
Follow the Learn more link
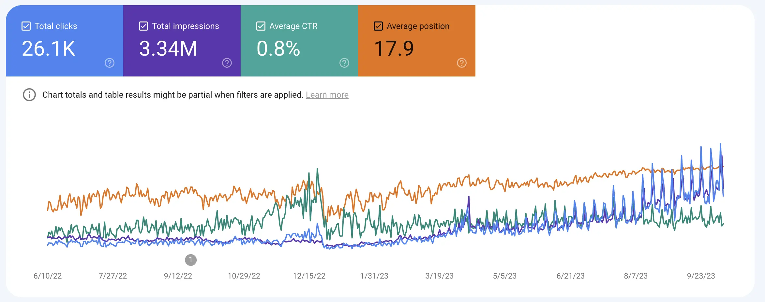tap(327, 95)
